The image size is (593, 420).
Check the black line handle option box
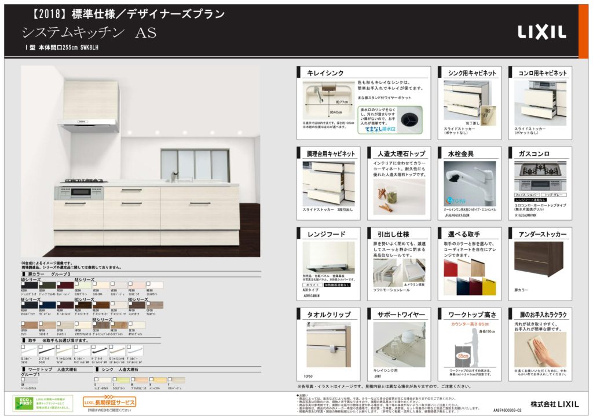point(41,346)
